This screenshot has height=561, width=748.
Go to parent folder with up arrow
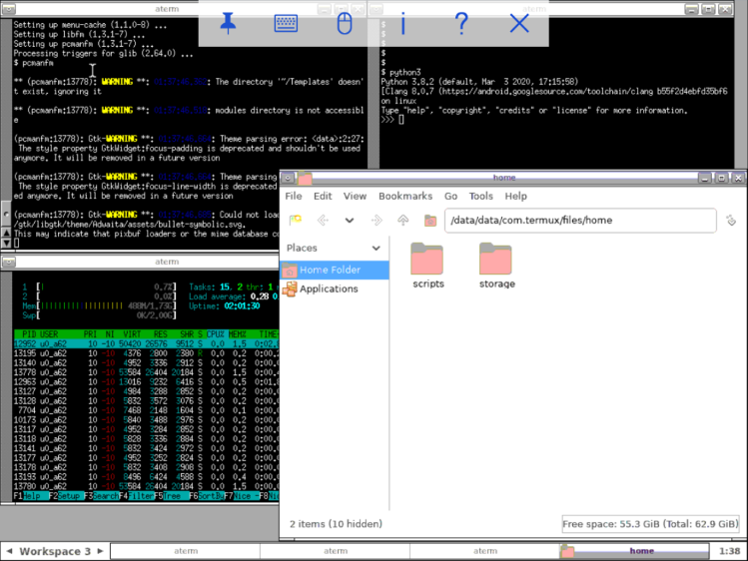tap(403, 221)
